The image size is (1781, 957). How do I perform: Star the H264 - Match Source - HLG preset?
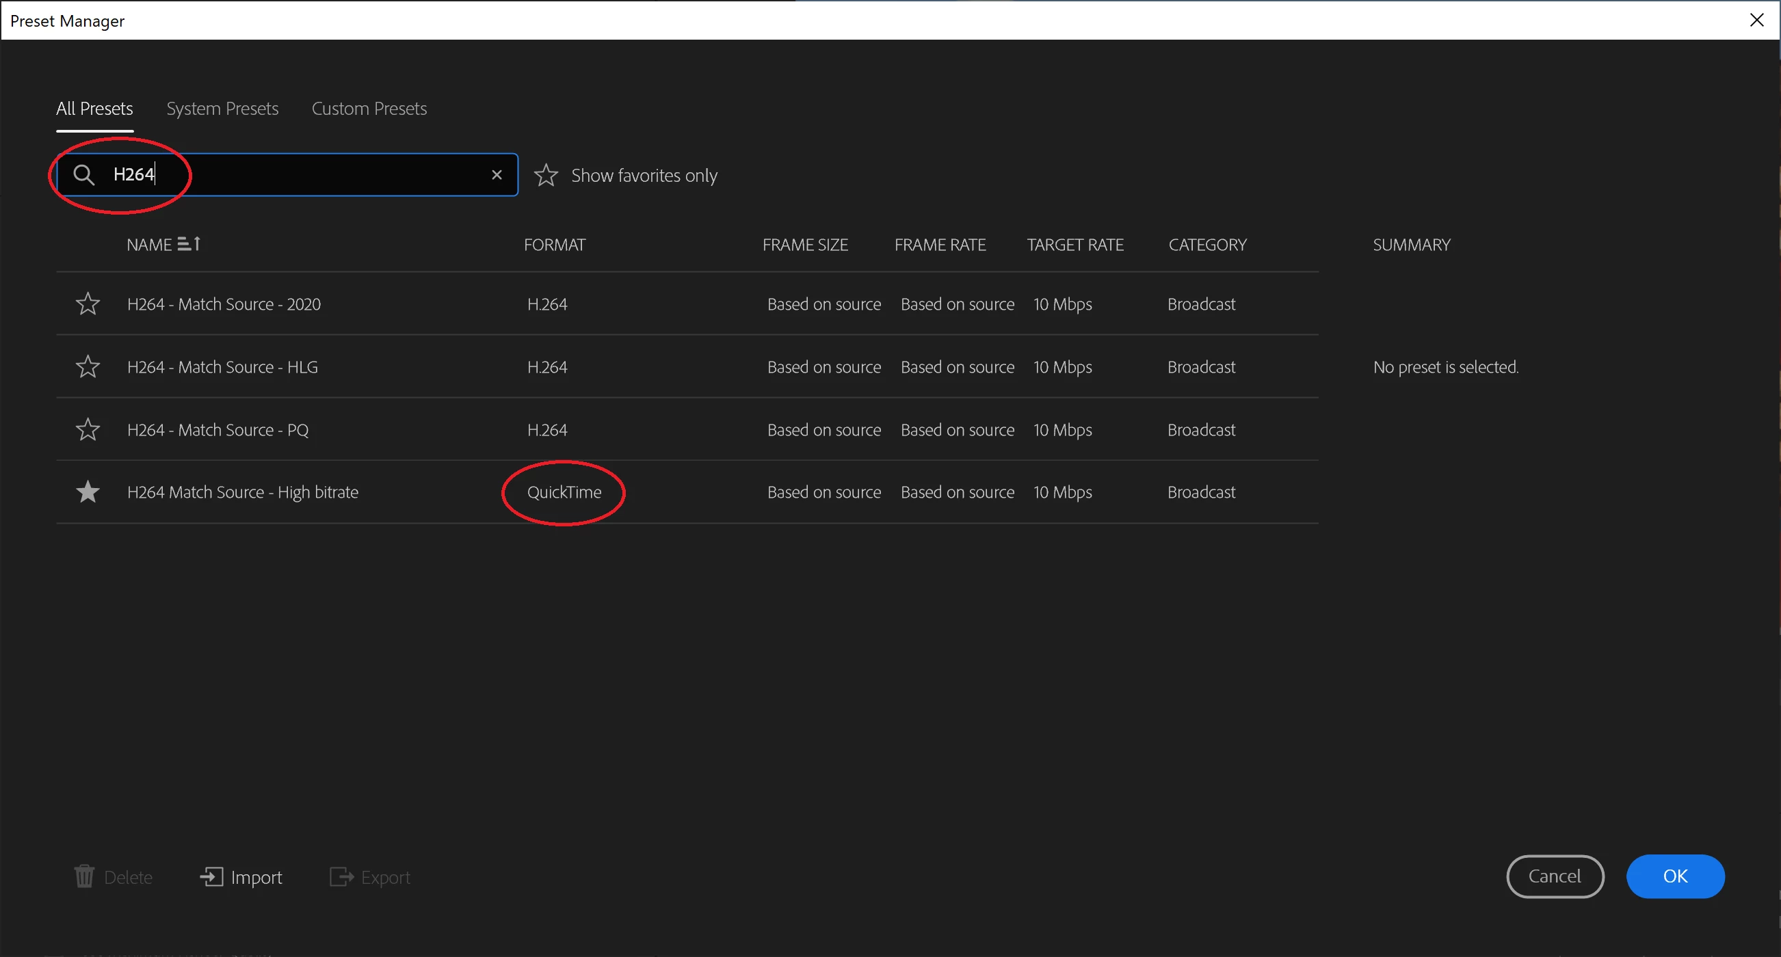click(x=88, y=367)
